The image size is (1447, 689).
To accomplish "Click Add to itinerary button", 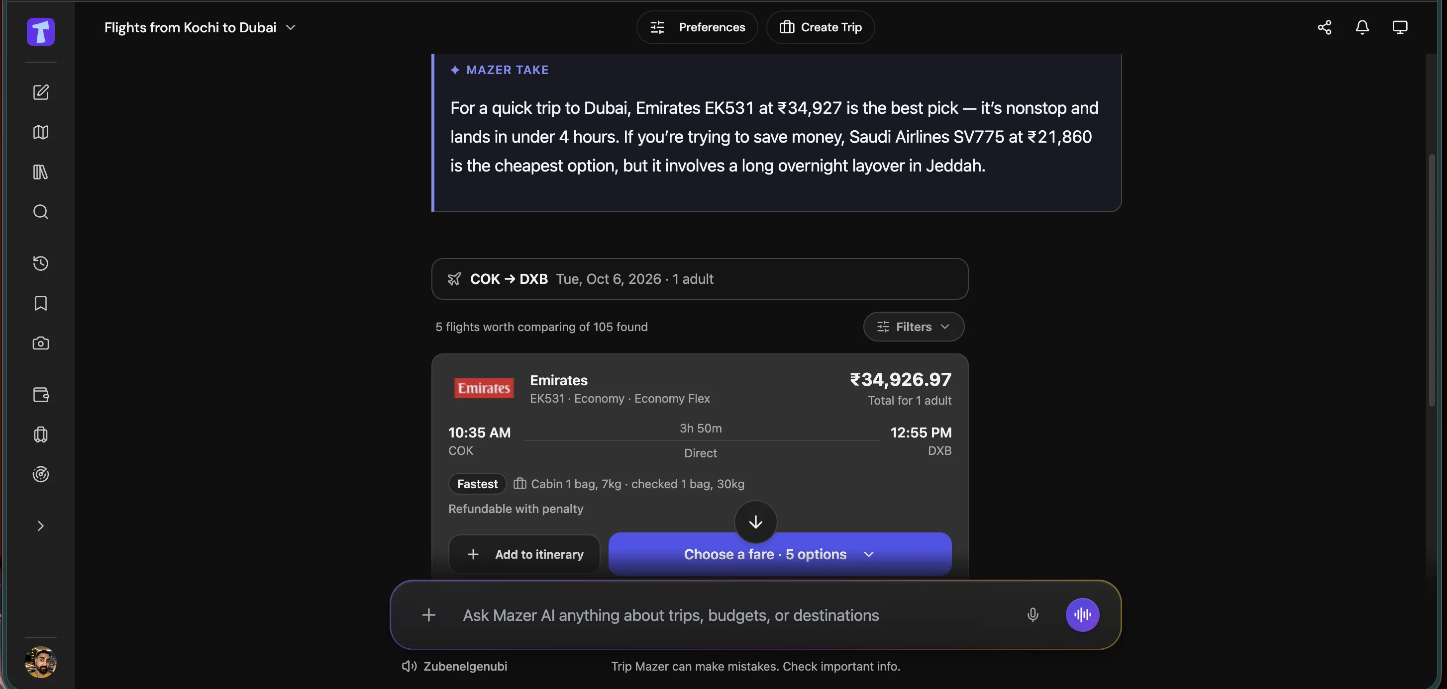I will point(524,554).
